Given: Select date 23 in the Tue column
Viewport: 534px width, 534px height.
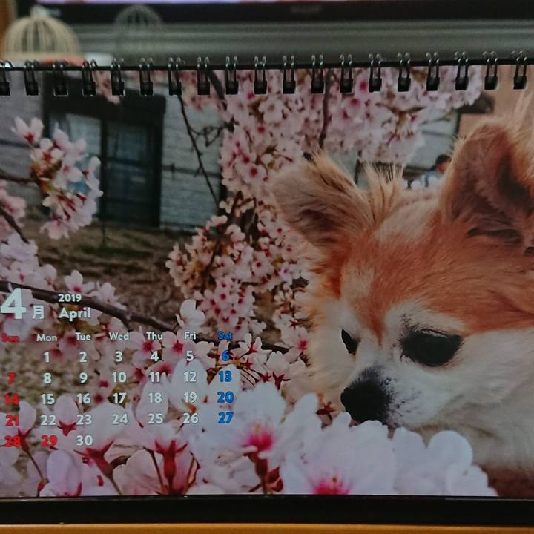Looking at the screenshot, I should [84, 419].
